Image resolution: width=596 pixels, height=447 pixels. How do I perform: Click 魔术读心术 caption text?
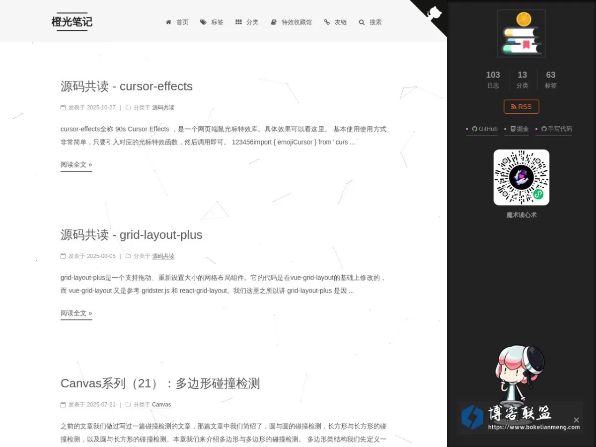pyautogui.click(x=521, y=215)
